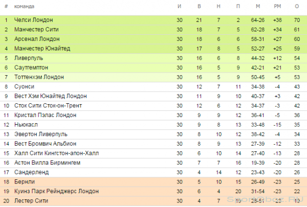Click the Лестер Сити team name
Viewport: 307px width, 207px height.
pos(31,201)
